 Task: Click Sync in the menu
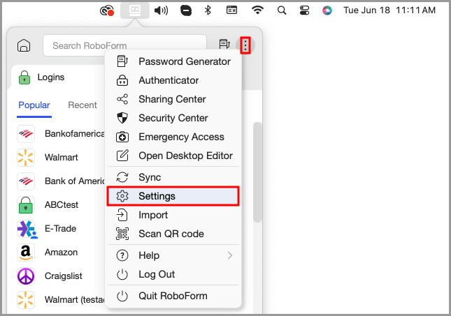173,177
